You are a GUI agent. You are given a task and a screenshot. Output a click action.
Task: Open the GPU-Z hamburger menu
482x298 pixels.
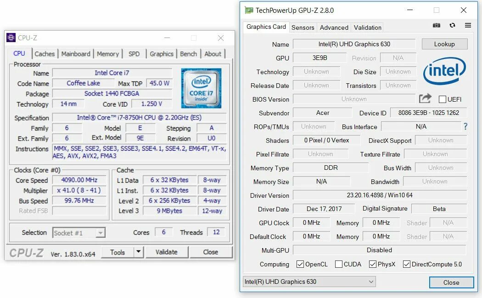(x=468, y=26)
